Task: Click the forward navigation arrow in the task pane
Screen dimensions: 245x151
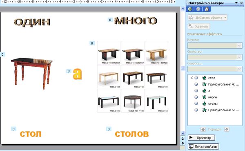Action: pos(198,9)
